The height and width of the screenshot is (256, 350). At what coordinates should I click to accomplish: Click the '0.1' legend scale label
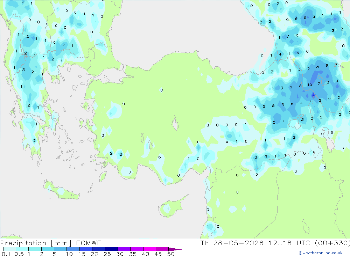coord(6,254)
